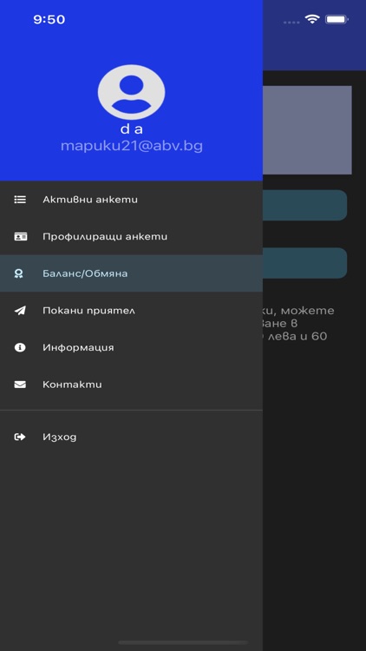Click the user name 'd a' in header
The height and width of the screenshot is (651, 366).
point(132,129)
